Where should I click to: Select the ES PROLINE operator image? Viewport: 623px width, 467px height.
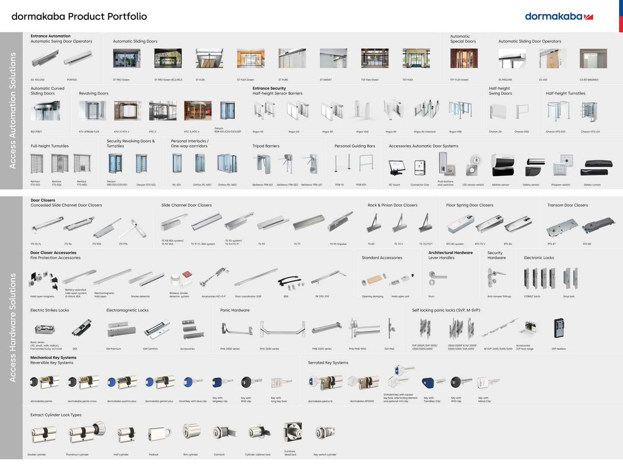[x=512, y=59]
